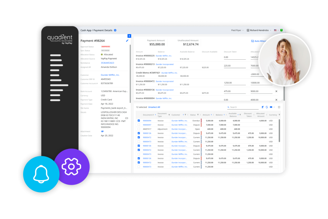
Task: Remove the Invoice #90000136 allocation row with X
Action: tap(276, 91)
